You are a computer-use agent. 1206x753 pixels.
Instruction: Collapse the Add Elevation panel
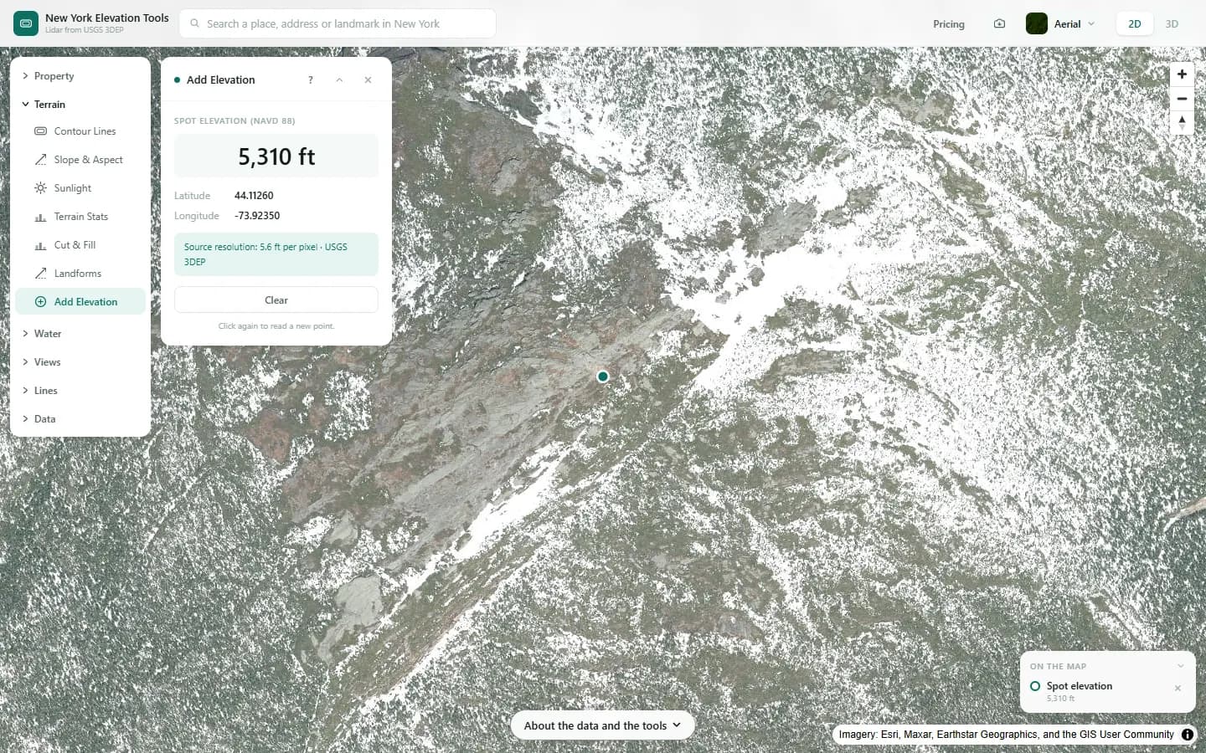pos(339,80)
